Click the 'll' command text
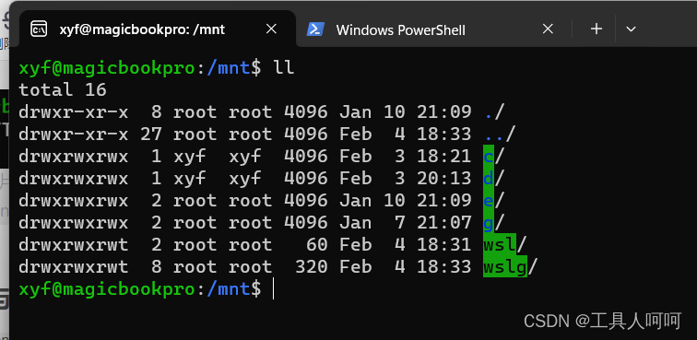Image resolution: width=697 pixels, height=340 pixels. pyautogui.click(x=284, y=68)
